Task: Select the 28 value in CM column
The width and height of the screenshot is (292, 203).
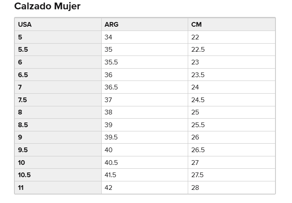Action: tap(195, 188)
